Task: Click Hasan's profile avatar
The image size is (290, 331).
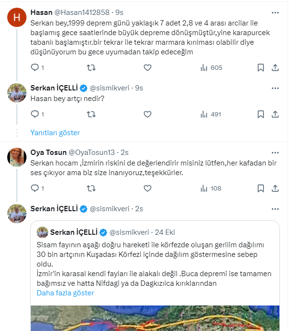Action: coord(17,18)
